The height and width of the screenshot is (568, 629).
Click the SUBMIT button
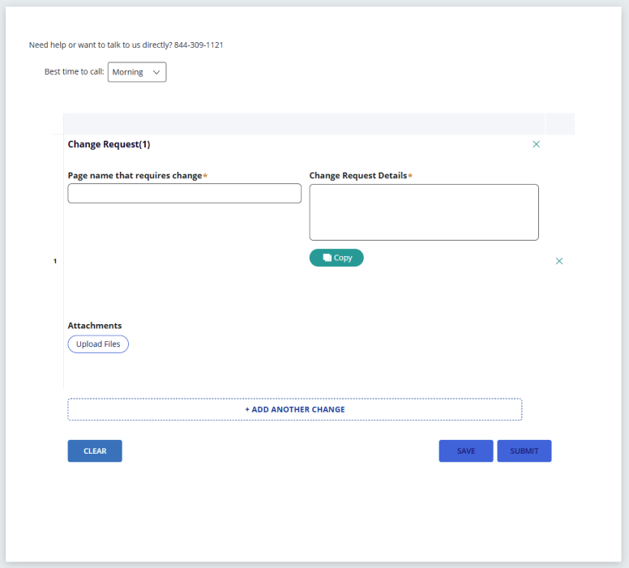point(524,451)
